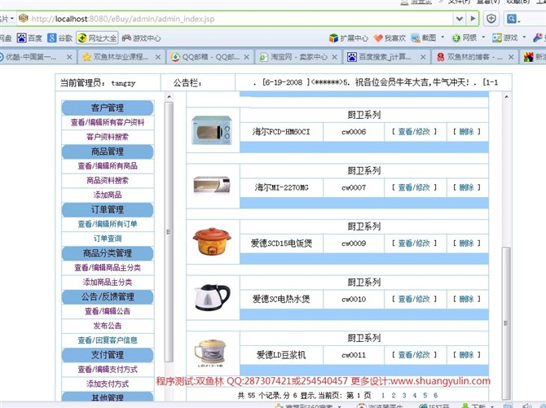Switch to the 双鱼林毕业课程 tab
Screen dimensions: 546x408
tap(121, 57)
